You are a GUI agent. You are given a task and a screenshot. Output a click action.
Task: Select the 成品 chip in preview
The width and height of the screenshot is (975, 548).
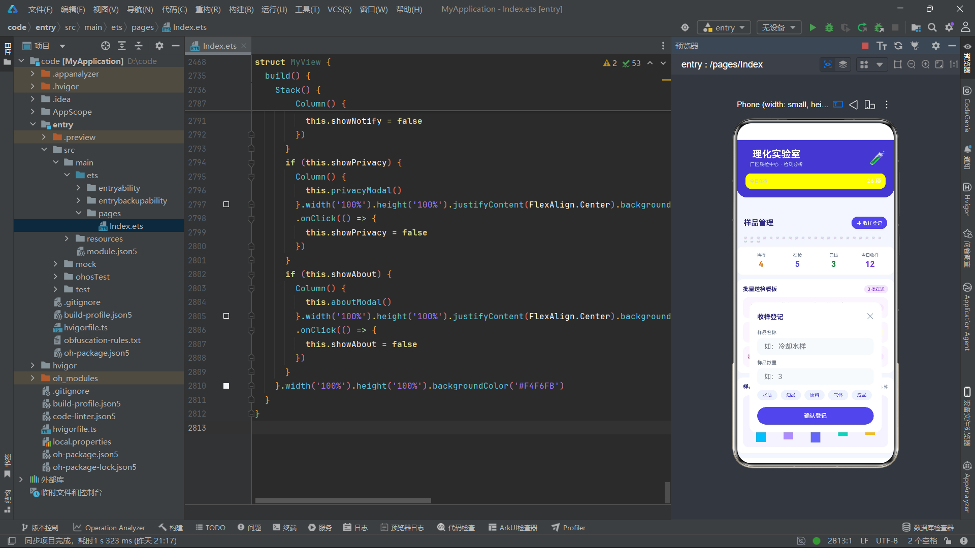coord(862,395)
